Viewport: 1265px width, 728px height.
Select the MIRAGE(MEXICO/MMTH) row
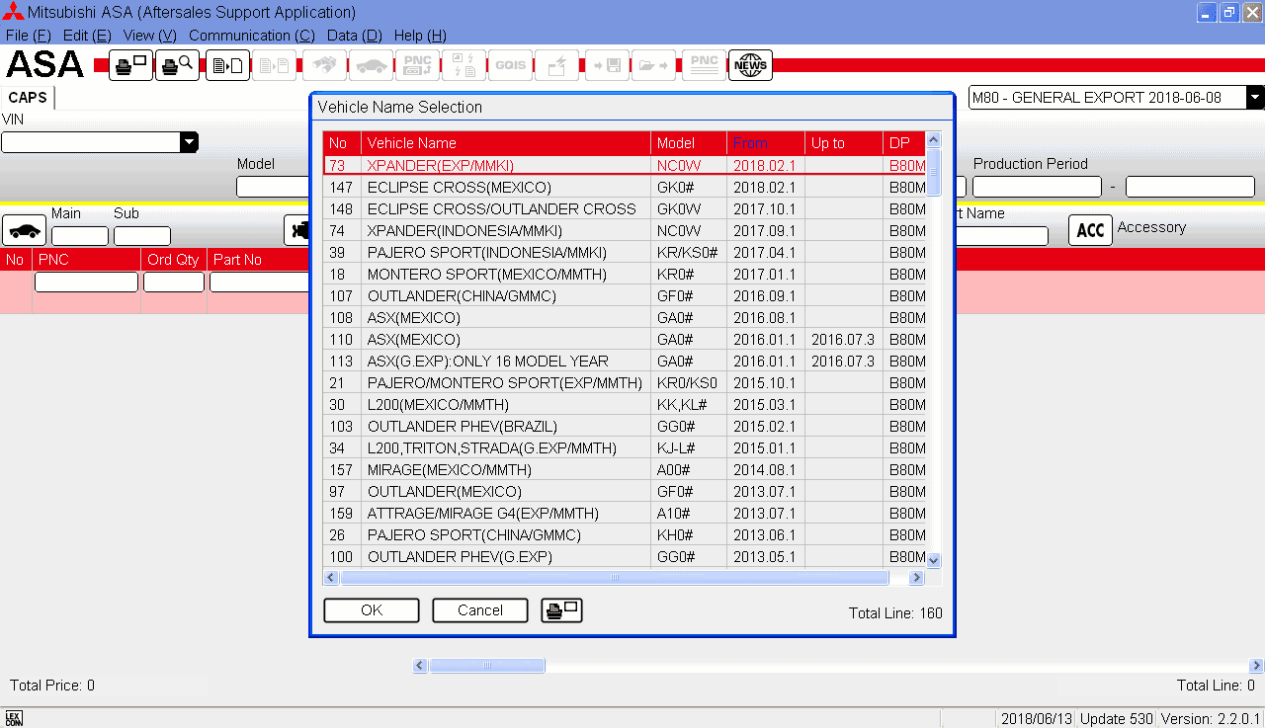625,470
